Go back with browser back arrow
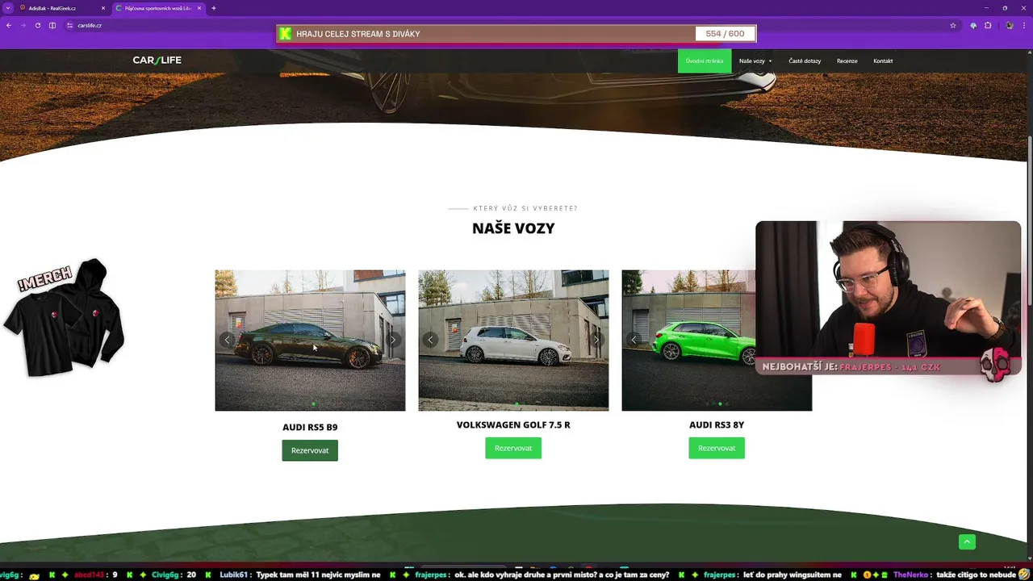 9,25
